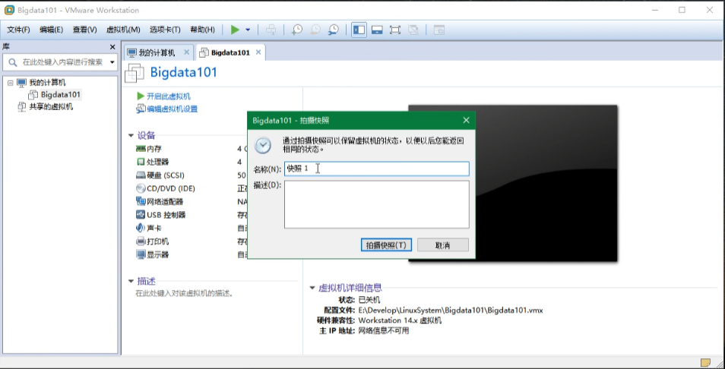The height and width of the screenshot is (369, 725).
Task: Switch to the 我的计算机 tab
Action: point(157,52)
